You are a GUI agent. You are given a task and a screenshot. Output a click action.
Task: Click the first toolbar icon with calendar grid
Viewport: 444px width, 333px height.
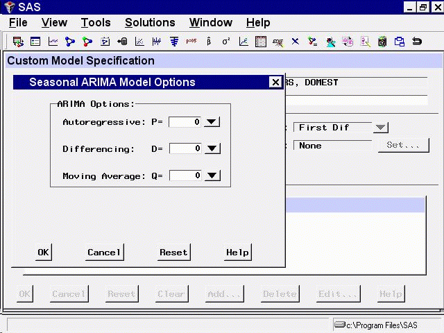click(18, 42)
